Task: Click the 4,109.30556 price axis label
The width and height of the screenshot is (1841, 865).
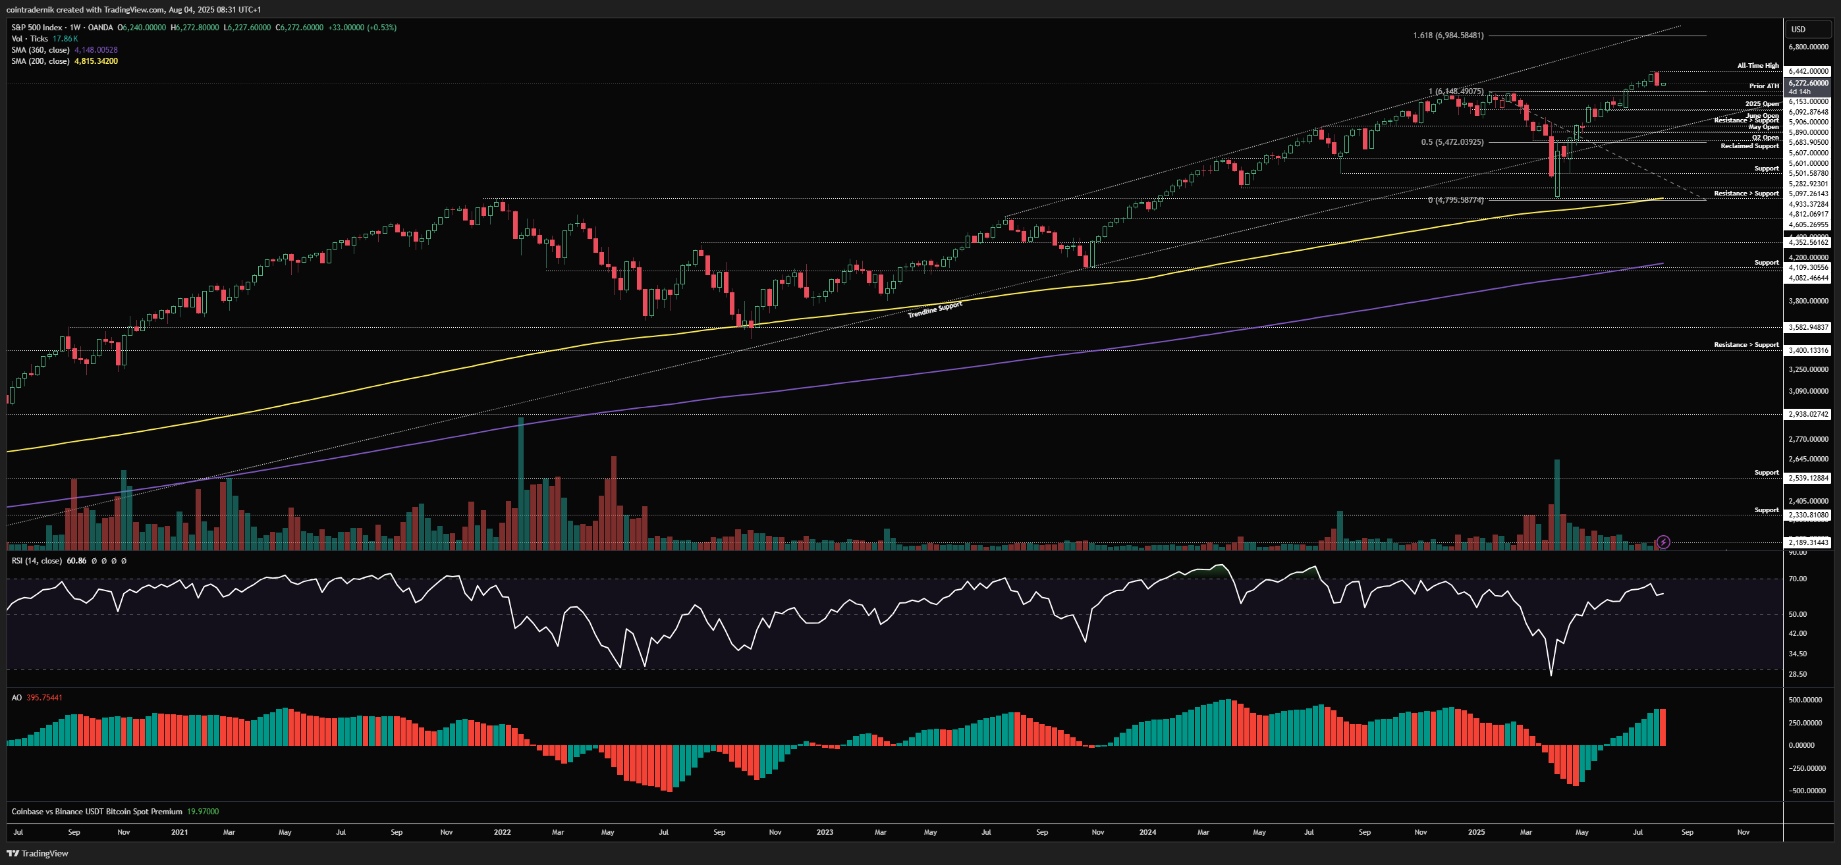Action: [1808, 268]
